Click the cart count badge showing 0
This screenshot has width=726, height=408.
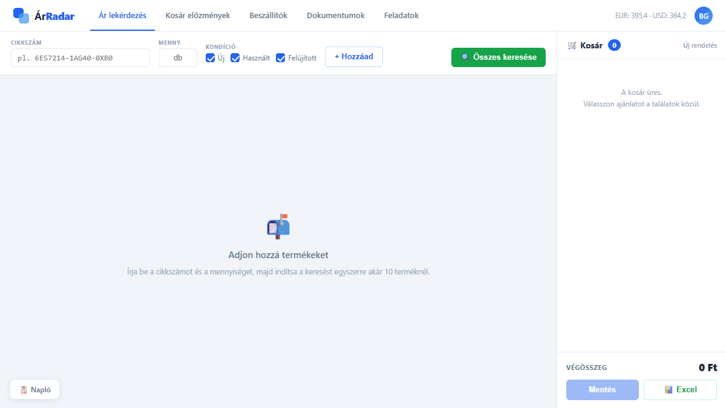coord(614,45)
